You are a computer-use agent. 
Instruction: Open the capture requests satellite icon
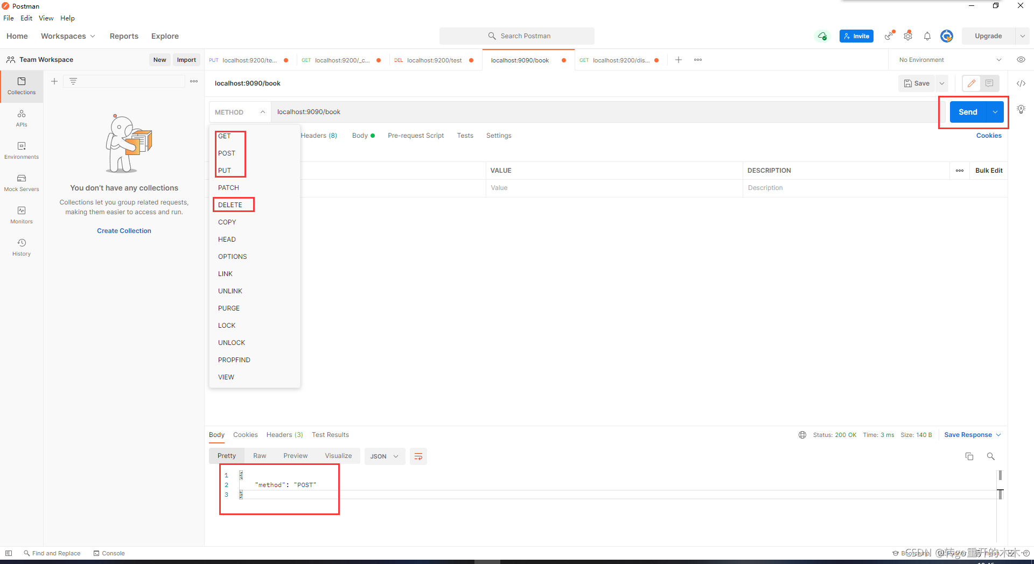[890, 36]
